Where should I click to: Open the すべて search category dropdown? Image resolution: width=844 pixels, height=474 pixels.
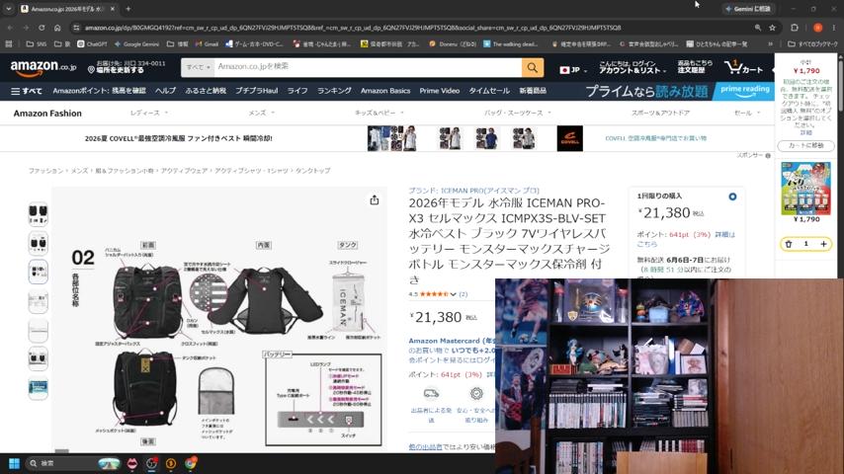click(x=198, y=68)
